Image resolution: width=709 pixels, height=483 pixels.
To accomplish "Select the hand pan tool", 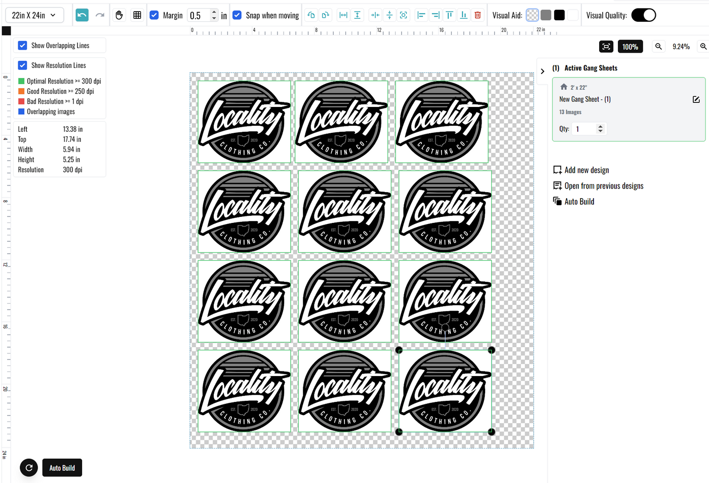I will 119,15.
